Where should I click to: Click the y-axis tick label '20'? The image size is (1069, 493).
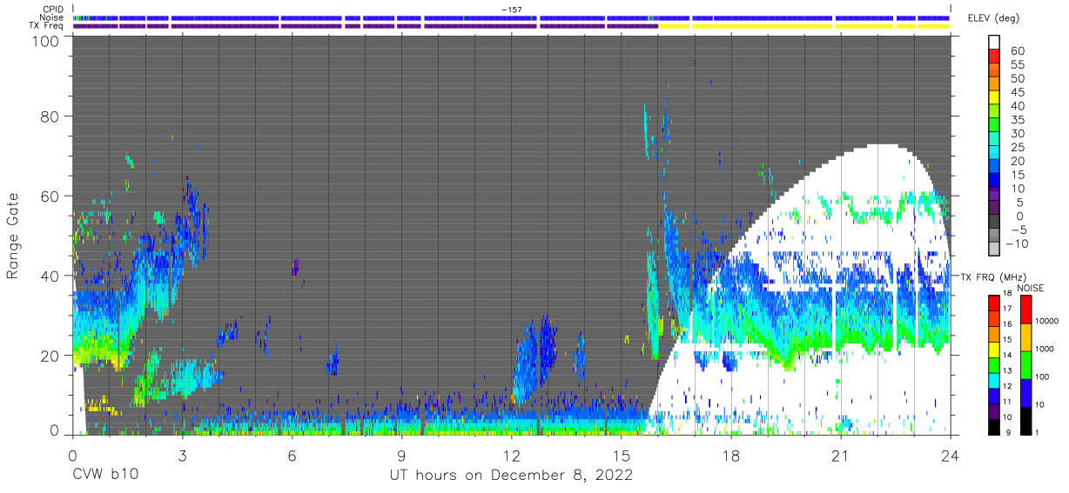click(51, 355)
